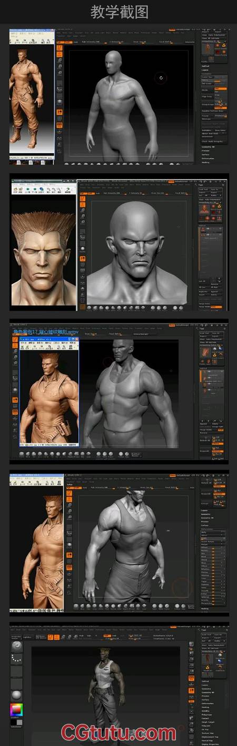The height and width of the screenshot is (746, 237).
Task: Select the material sphere thumbnail in fifth screenshot
Action: coord(17,695)
